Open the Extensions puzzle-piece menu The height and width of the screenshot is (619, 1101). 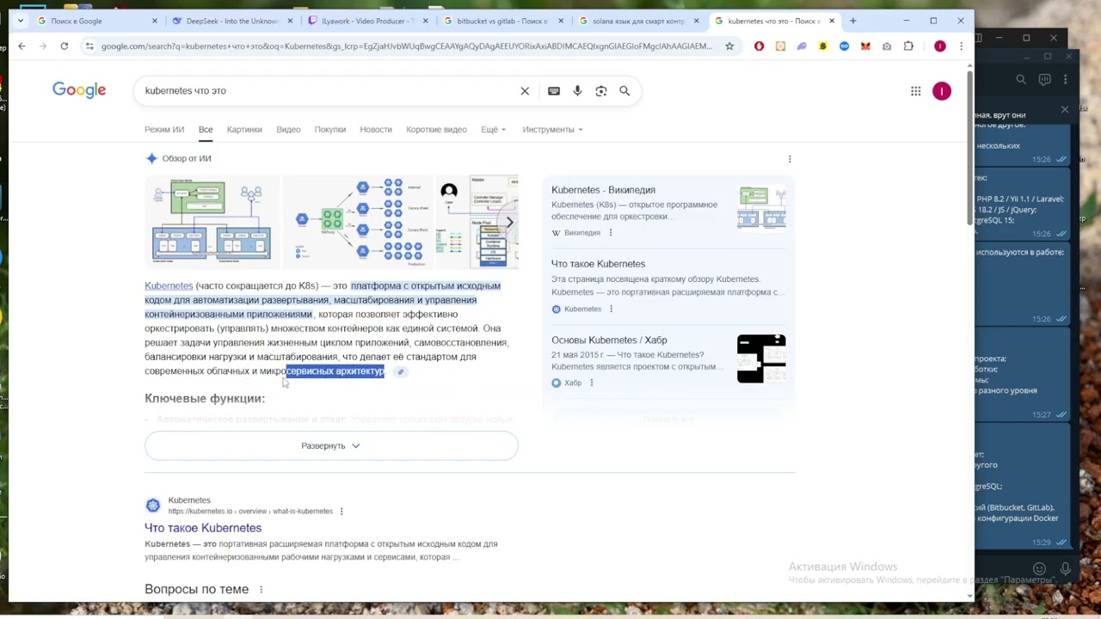point(908,46)
